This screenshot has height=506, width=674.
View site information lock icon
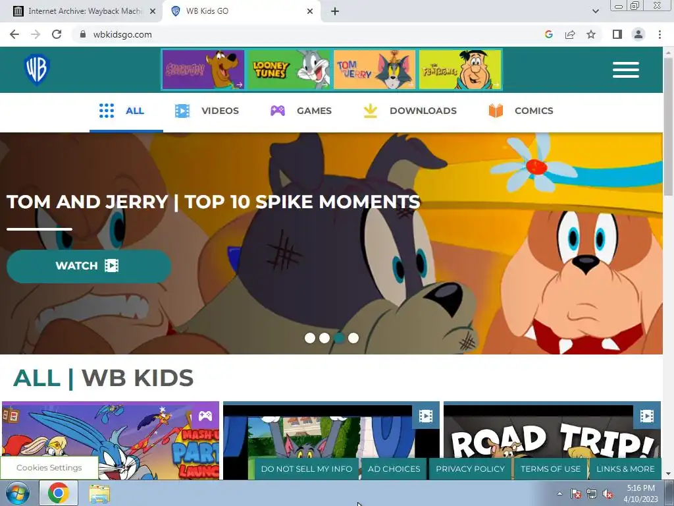83,34
